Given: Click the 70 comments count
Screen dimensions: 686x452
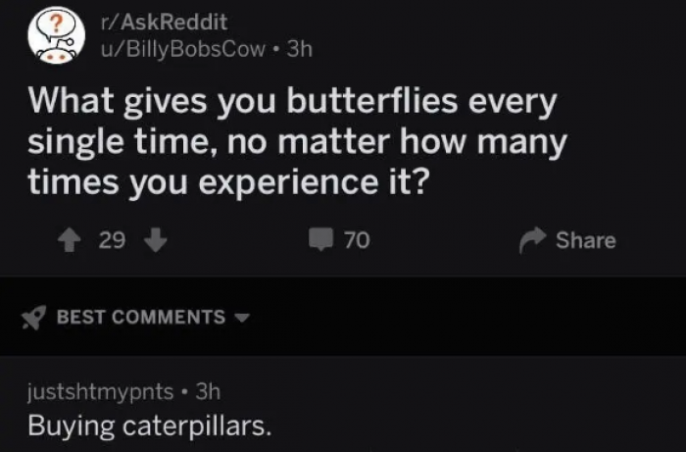Looking at the screenshot, I should point(357,240).
